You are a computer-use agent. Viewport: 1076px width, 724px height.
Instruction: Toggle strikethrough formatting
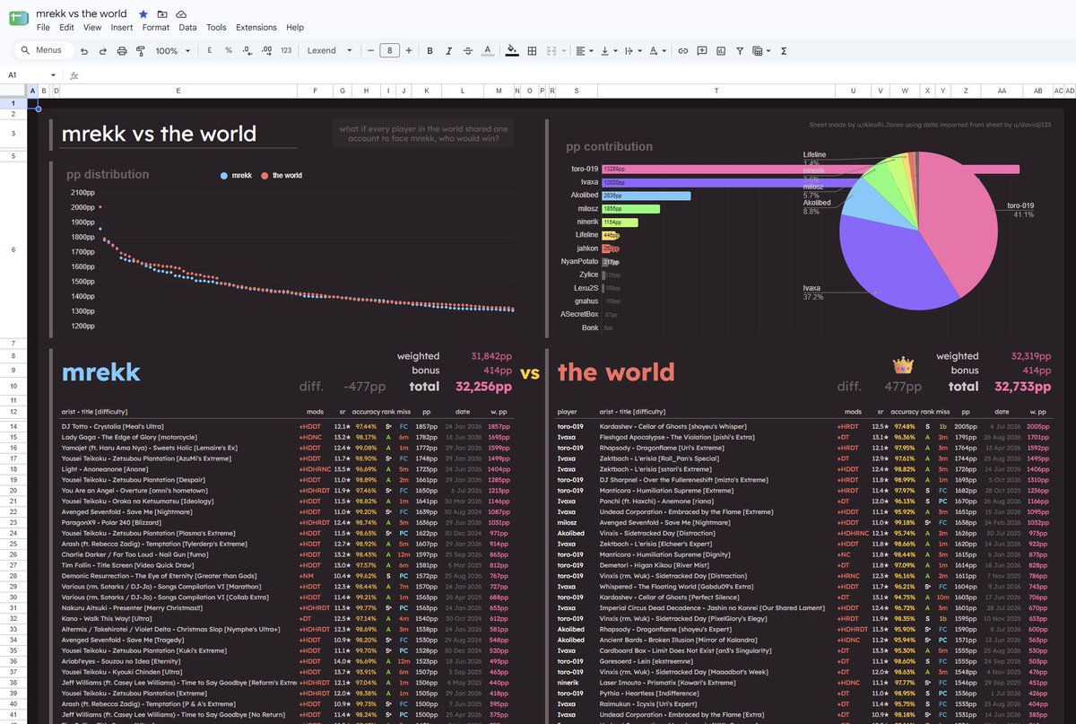[468, 51]
